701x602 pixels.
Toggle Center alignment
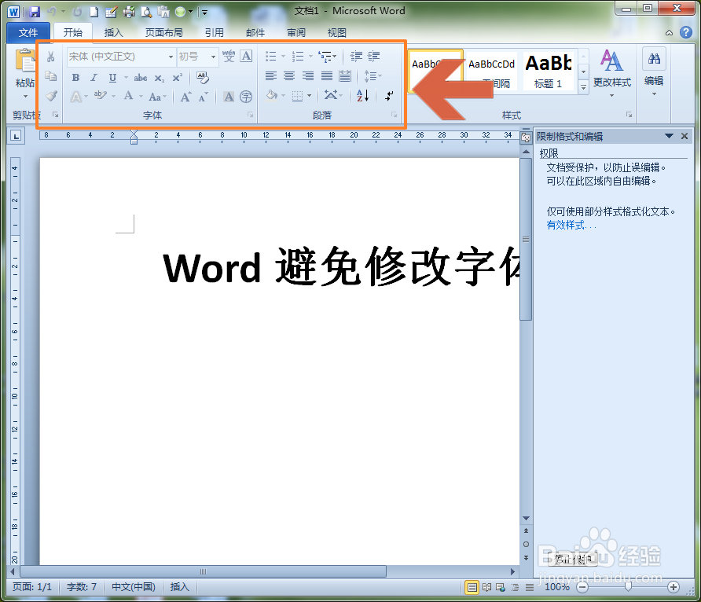coord(289,76)
